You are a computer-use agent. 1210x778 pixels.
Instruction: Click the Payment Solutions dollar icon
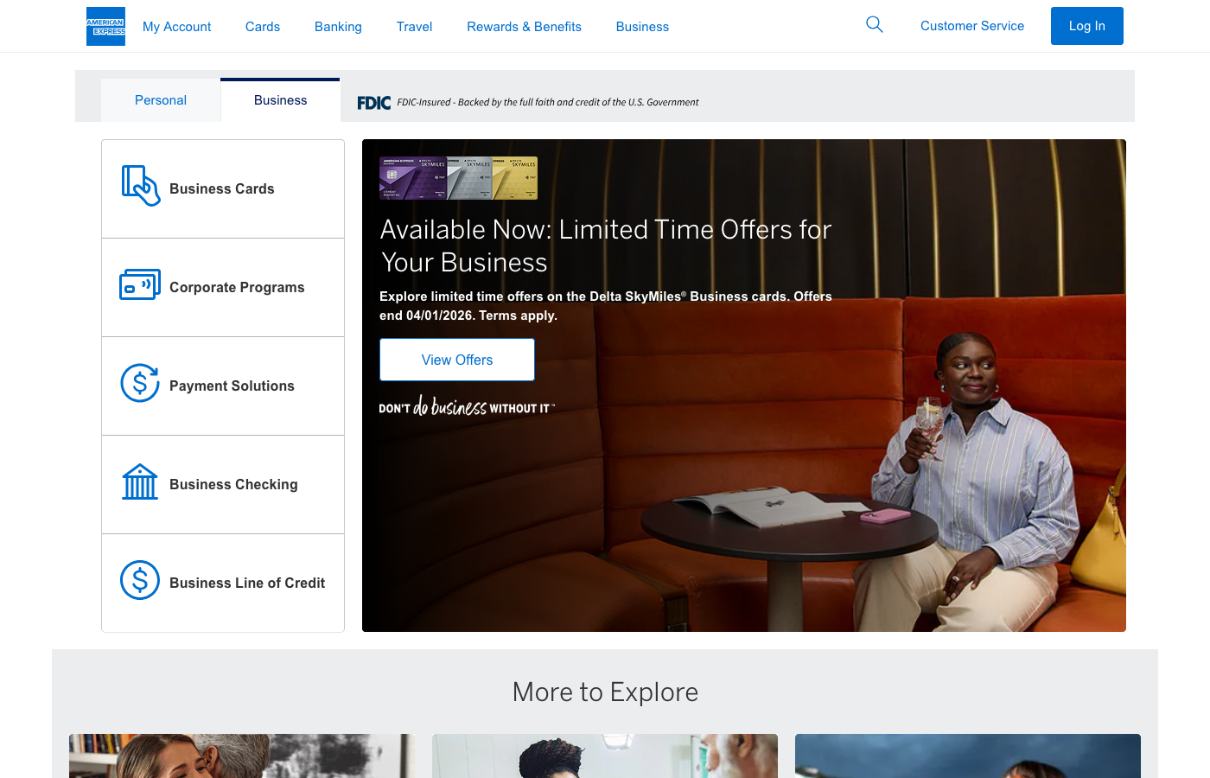click(140, 383)
